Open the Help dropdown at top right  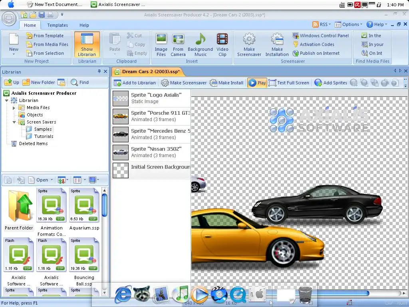377,24
